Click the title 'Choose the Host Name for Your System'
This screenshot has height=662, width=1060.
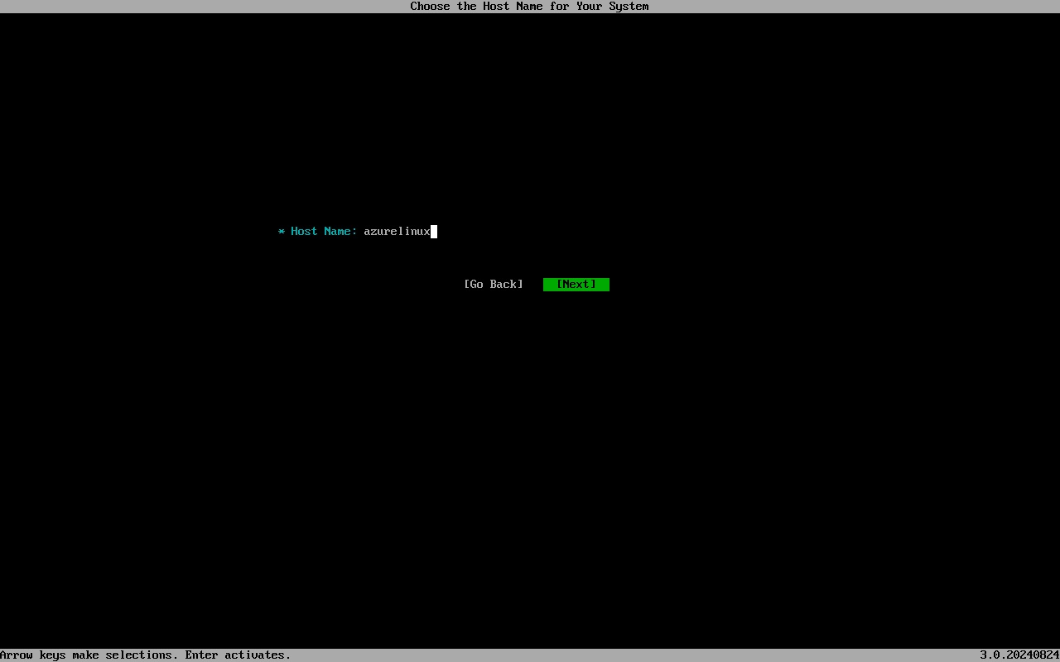[530, 7]
